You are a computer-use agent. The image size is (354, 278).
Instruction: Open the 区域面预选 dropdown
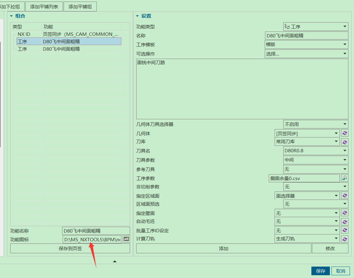316,204
